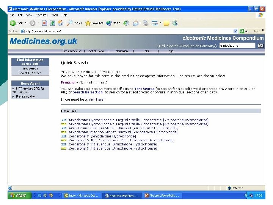This screenshot has width=273, height=205.
Task: Open the Favorites menu
Action: [42, 15]
